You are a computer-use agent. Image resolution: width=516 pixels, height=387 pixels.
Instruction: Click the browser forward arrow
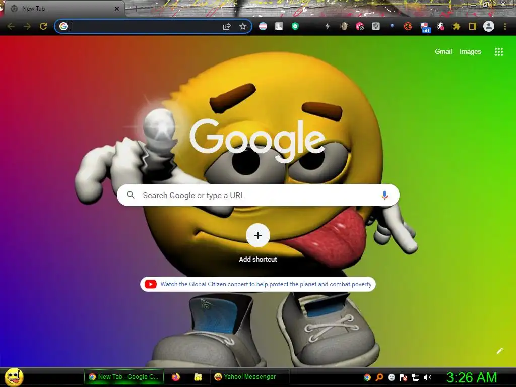pyautogui.click(x=27, y=26)
